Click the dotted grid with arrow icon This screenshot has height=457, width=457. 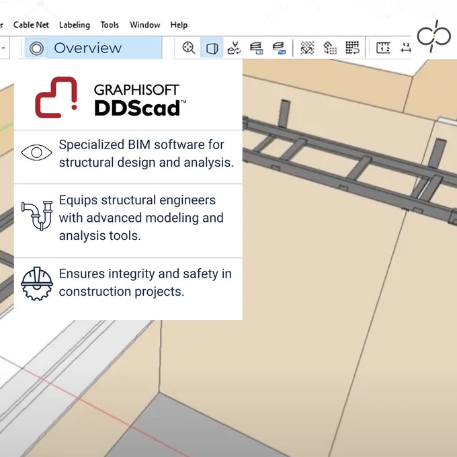tap(352, 48)
